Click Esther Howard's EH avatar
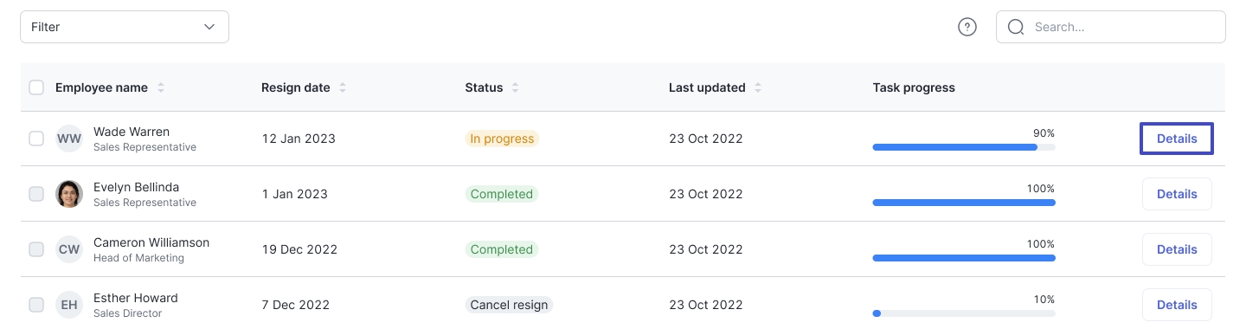Viewport: 1246px width, 329px height. [x=69, y=305]
